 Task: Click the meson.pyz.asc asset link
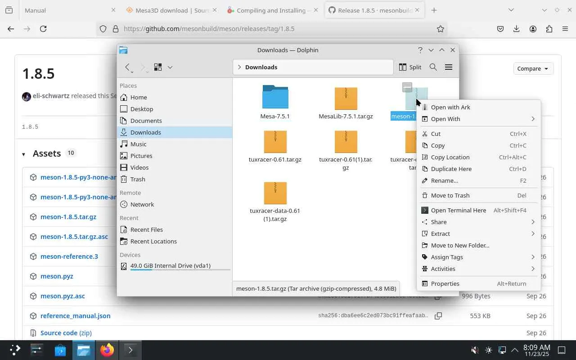pyautogui.click(x=63, y=296)
